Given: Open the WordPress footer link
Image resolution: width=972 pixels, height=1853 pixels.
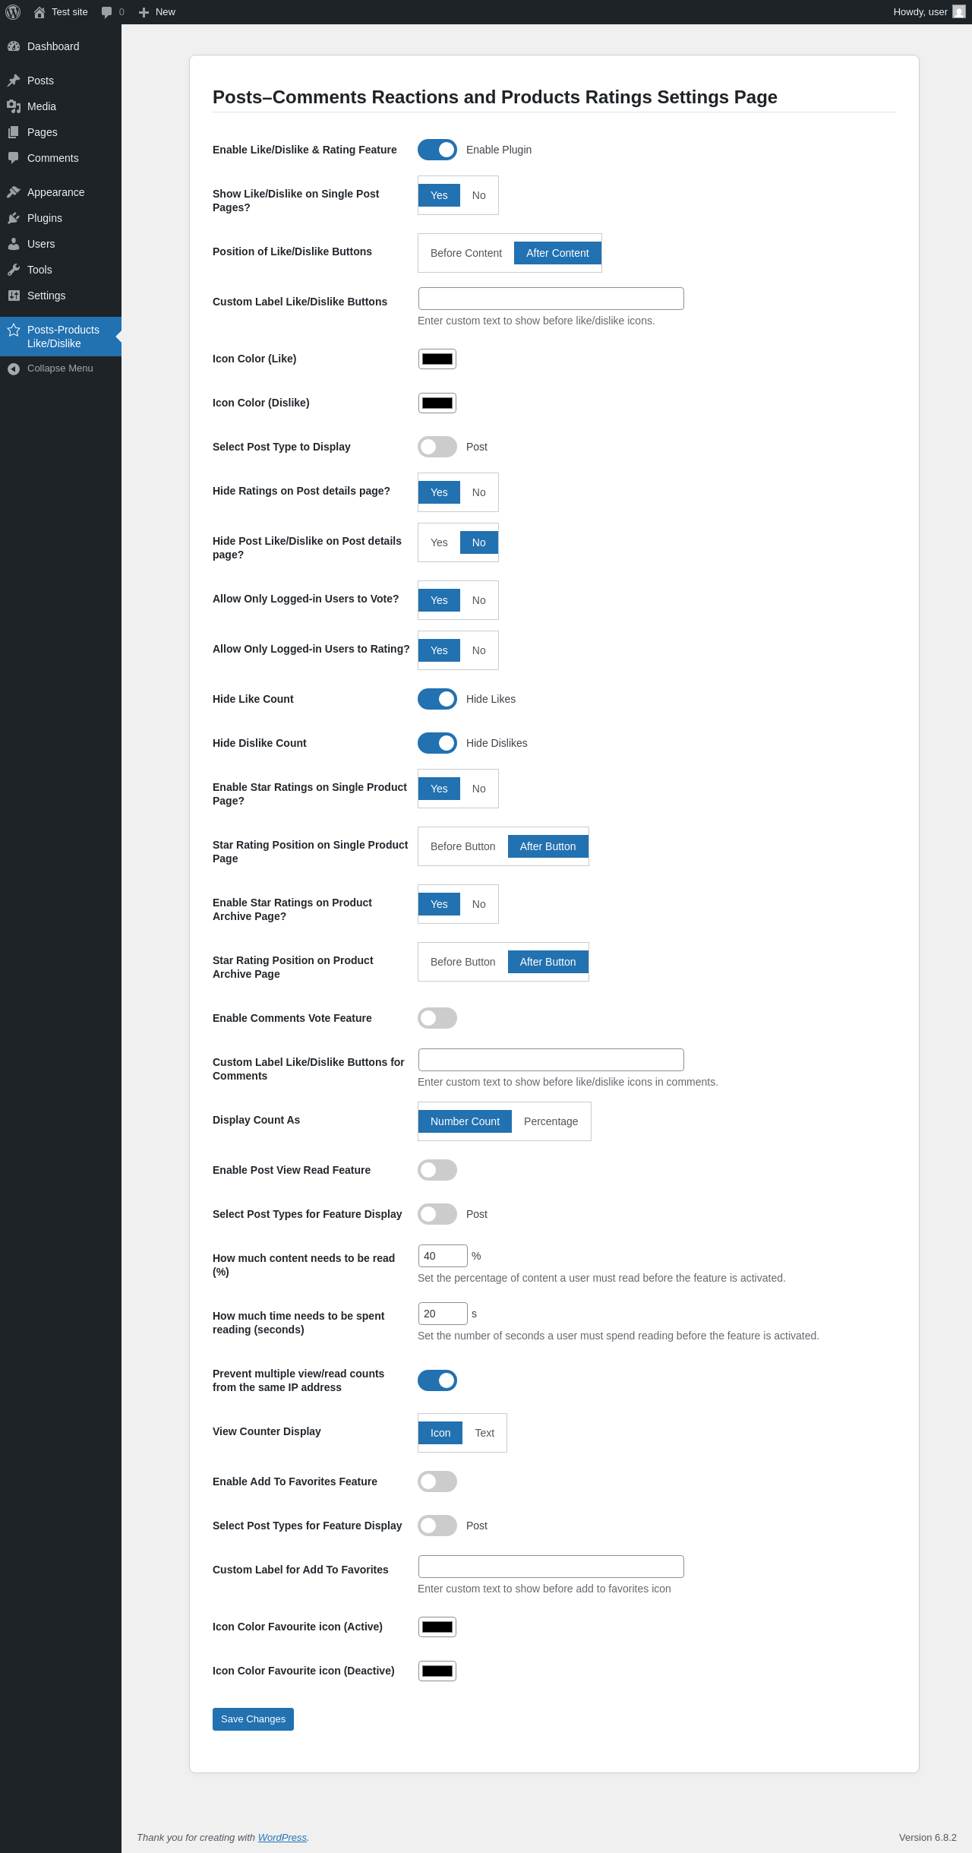Looking at the screenshot, I should pos(282,1837).
